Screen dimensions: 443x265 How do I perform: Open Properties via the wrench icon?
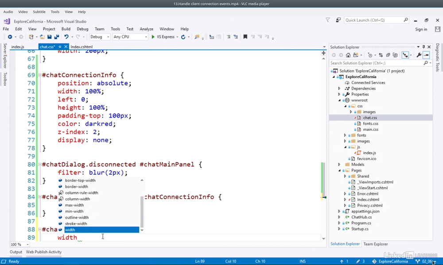[x=419, y=55]
